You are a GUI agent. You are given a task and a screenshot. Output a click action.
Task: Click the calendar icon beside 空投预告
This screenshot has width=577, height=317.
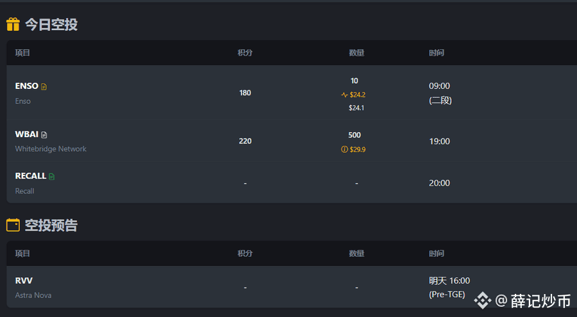click(x=13, y=225)
